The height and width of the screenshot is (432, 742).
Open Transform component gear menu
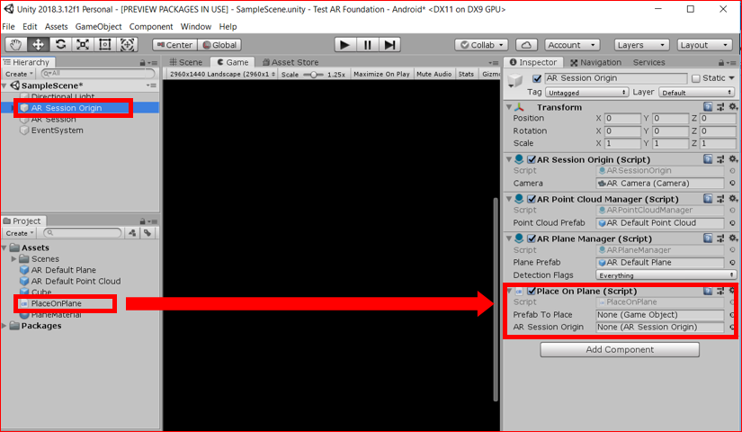(x=732, y=106)
